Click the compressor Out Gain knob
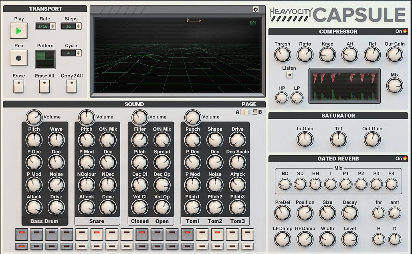Image resolution: width=412 pixels, height=254 pixels. [x=395, y=55]
